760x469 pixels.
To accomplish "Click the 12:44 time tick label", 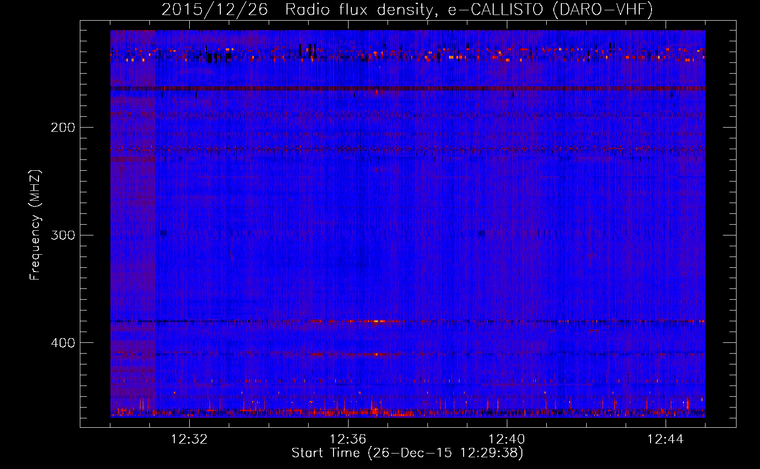I will [x=666, y=439].
